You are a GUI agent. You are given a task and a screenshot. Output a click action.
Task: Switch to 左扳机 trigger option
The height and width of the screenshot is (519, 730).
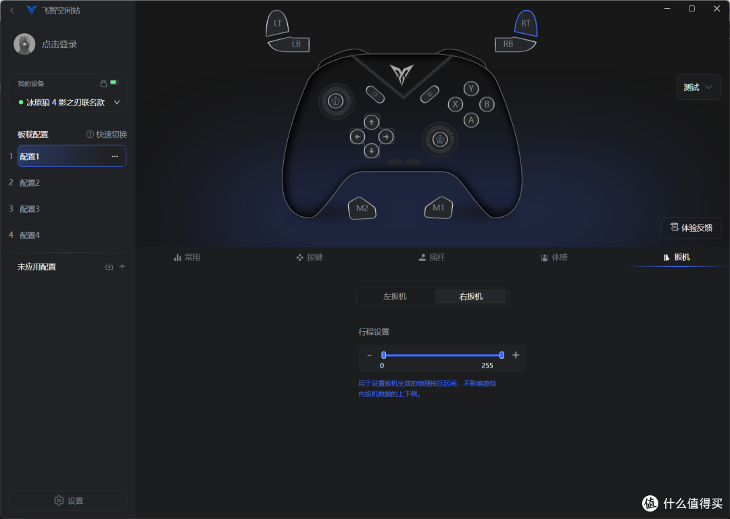[x=395, y=297]
